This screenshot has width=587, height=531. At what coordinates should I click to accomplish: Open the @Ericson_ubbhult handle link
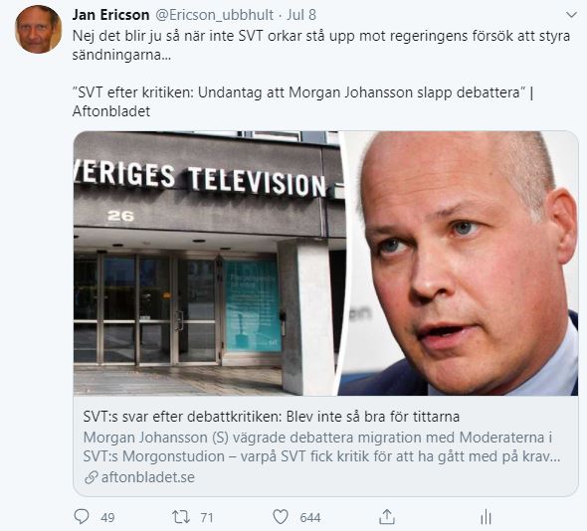214,15
